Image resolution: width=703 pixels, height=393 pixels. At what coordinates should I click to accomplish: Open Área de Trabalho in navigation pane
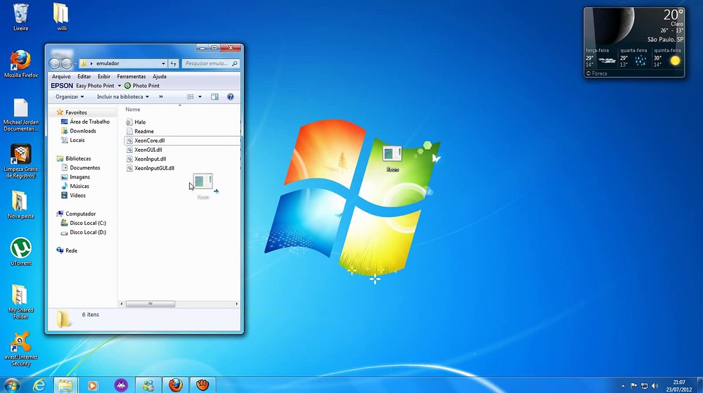pyautogui.click(x=90, y=122)
